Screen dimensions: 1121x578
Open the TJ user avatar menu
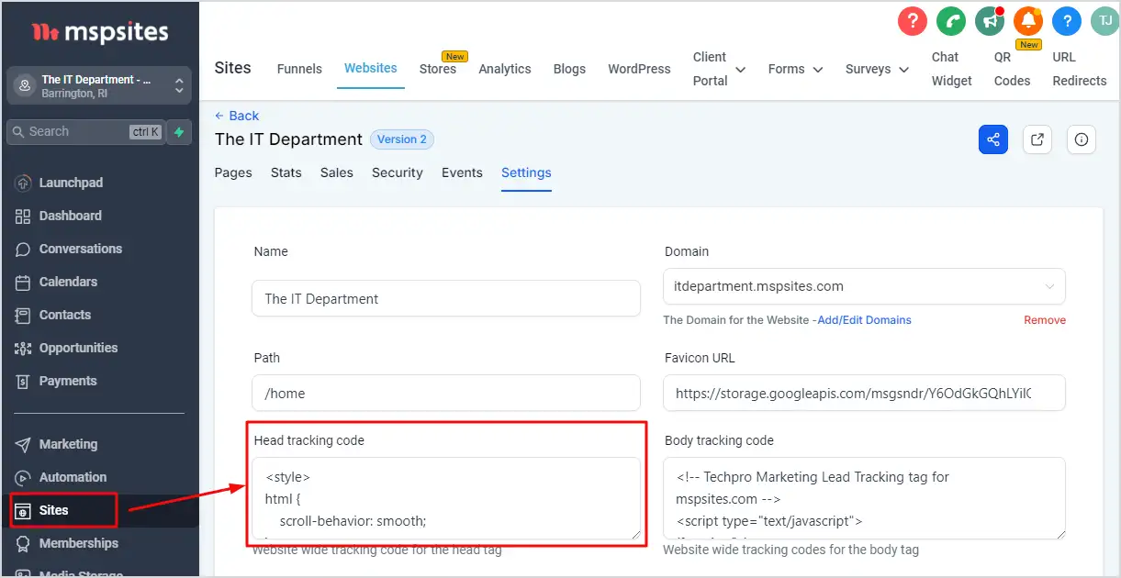coord(1104,20)
